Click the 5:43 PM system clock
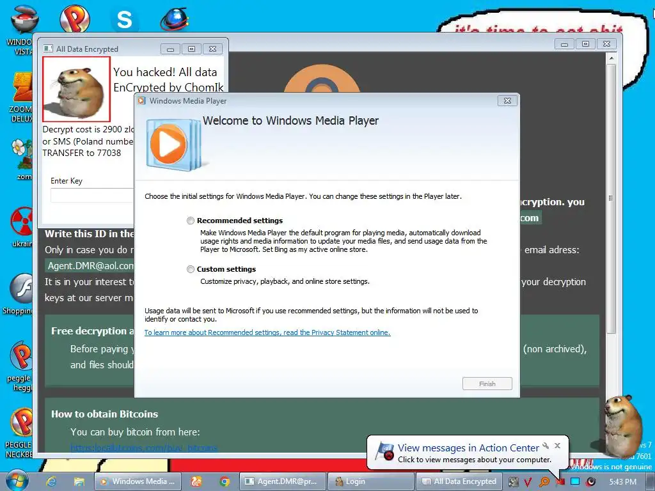 click(623, 482)
